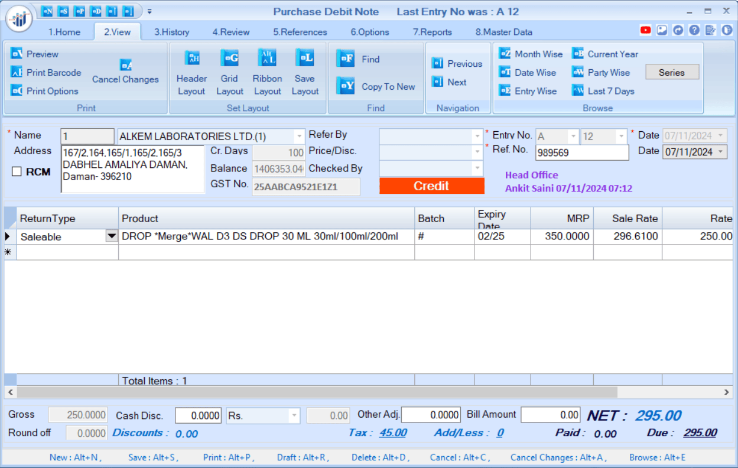Click the Expiry Date cell 02/25

coord(502,236)
